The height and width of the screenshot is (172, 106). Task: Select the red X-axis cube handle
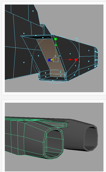pyautogui.click(x=76, y=60)
